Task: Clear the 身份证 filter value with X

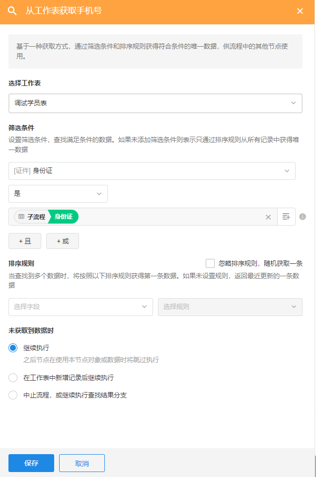Action: [x=268, y=217]
